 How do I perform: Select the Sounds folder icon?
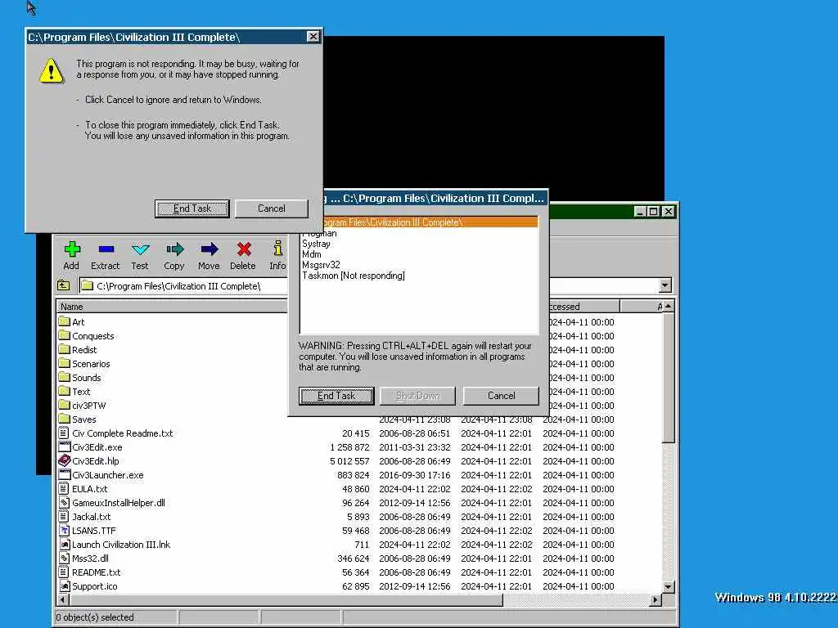coord(64,377)
